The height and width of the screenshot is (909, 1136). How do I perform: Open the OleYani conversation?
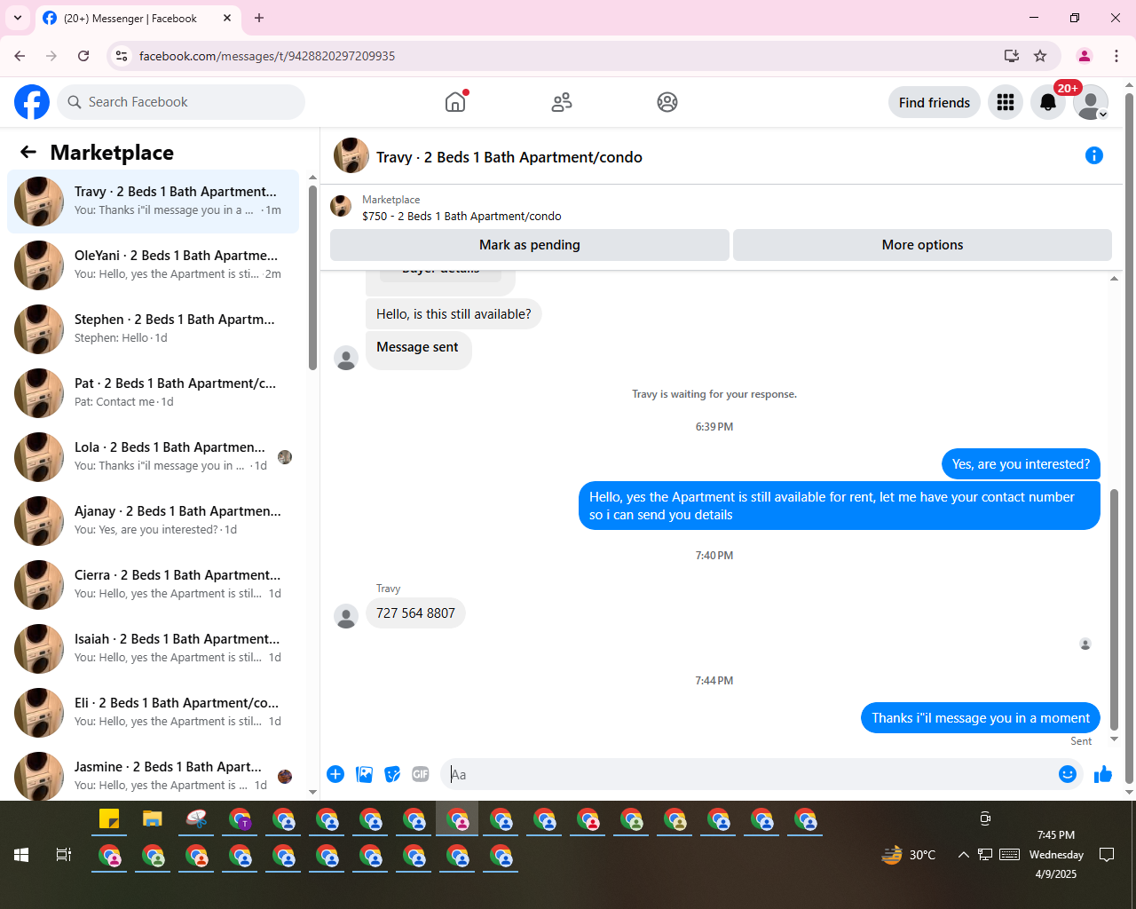(x=153, y=265)
